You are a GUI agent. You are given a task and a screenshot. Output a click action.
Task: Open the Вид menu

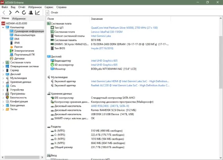(x=13, y=7)
